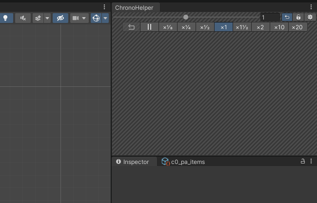Image resolution: width=317 pixels, height=203 pixels.
Task: Open effects dropdown arrow next to layers icon
Action: [x=47, y=18]
